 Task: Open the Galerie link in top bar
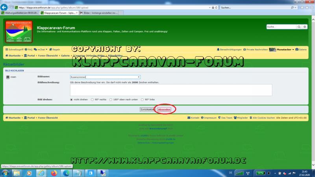pyautogui.click(x=301, y=50)
